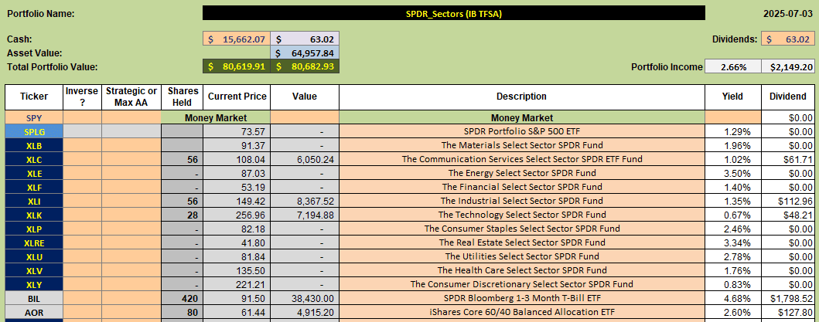Click the Shares Held column header
The height and width of the screenshot is (322, 819).
[183, 97]
